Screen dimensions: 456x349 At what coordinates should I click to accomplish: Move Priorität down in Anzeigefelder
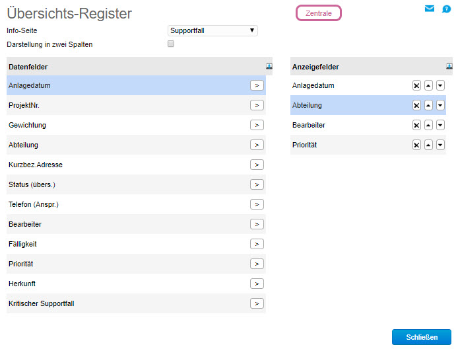(440, 145)
